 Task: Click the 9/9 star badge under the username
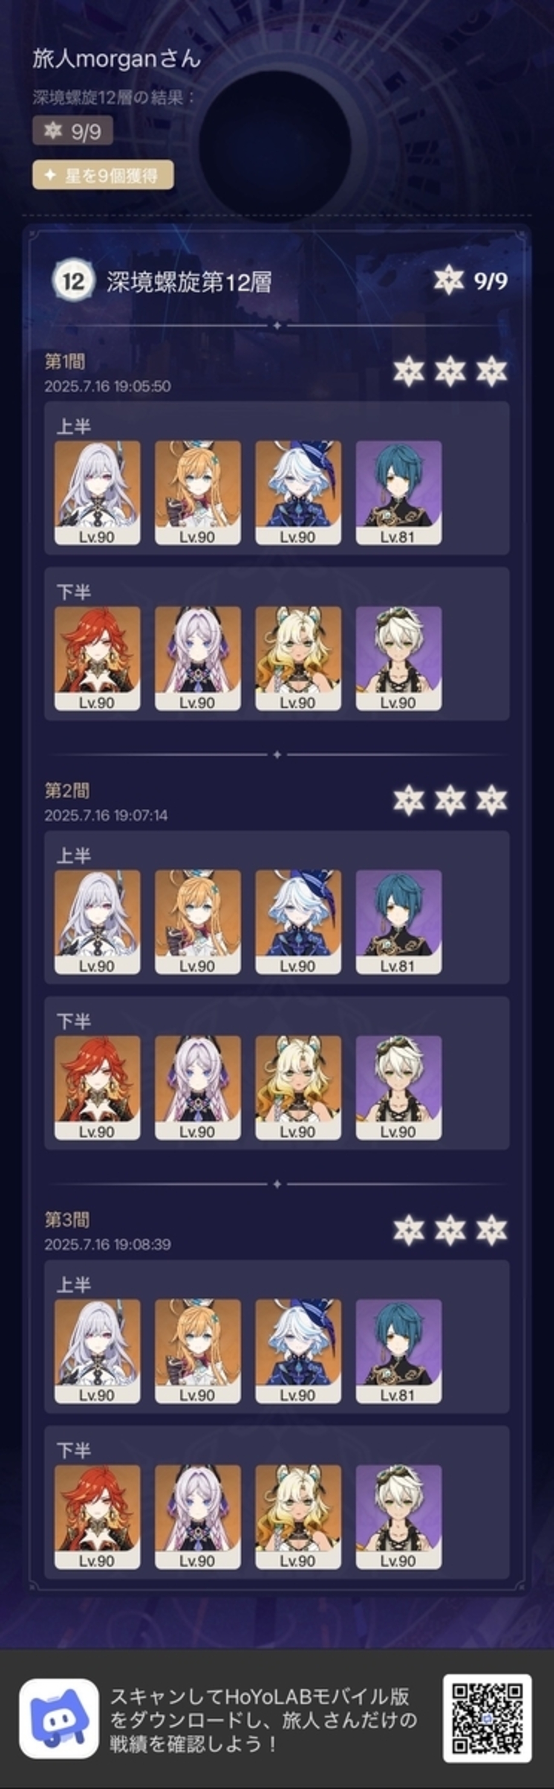[x=73, y=131]
